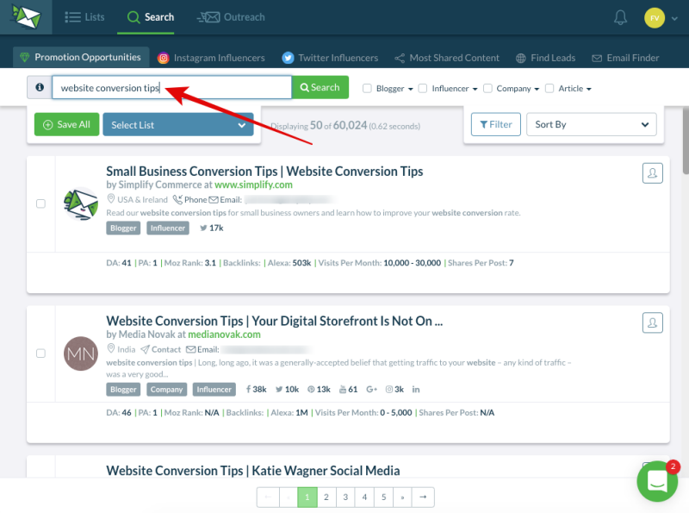Click the MN avatar for Media Novak
The width and height of the screenshot is (689, 513).
coord(81,353)
